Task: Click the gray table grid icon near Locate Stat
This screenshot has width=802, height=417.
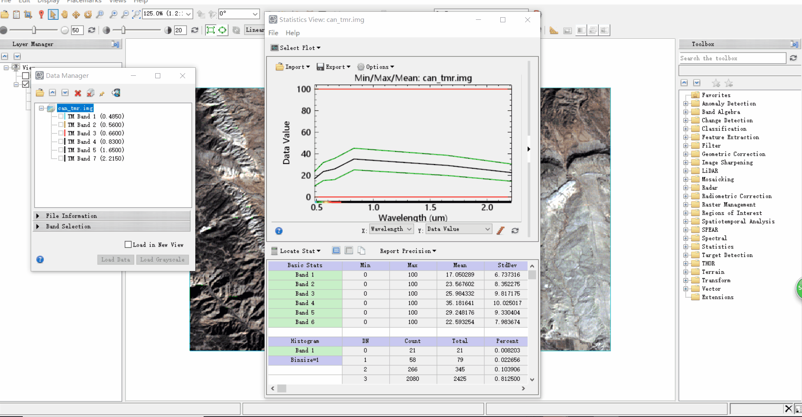Action: tap(349, 250)
